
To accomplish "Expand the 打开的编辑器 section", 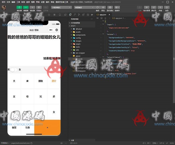I will [82, 23].
